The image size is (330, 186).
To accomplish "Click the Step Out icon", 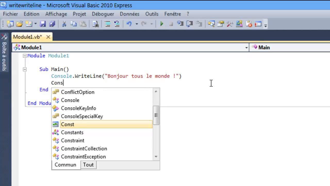I will click(199, 24).
